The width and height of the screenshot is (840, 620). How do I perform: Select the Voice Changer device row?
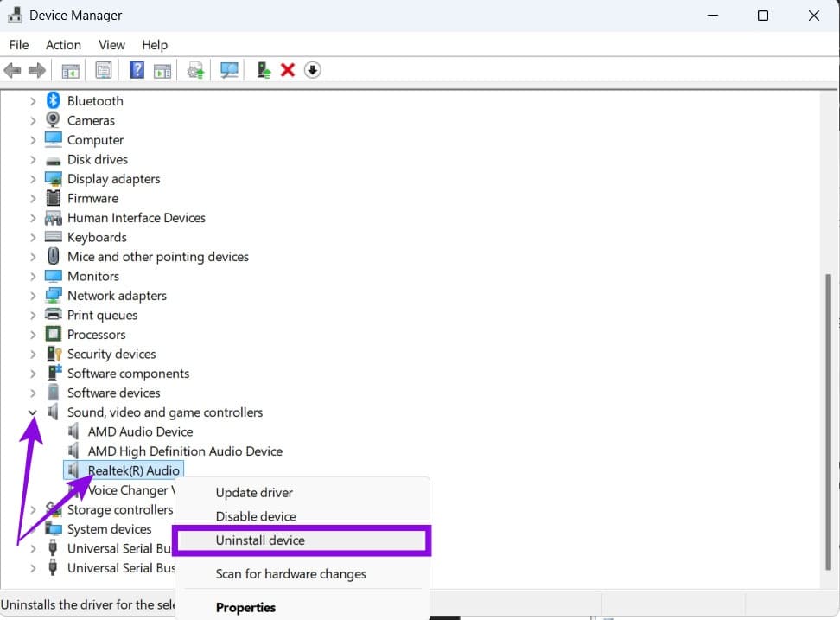point(131,489)
